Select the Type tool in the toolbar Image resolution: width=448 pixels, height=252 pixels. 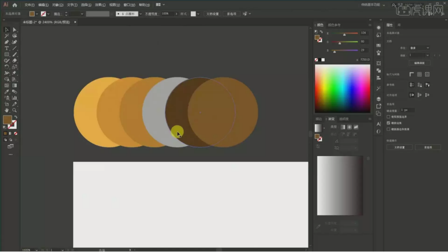pos(7,48)
